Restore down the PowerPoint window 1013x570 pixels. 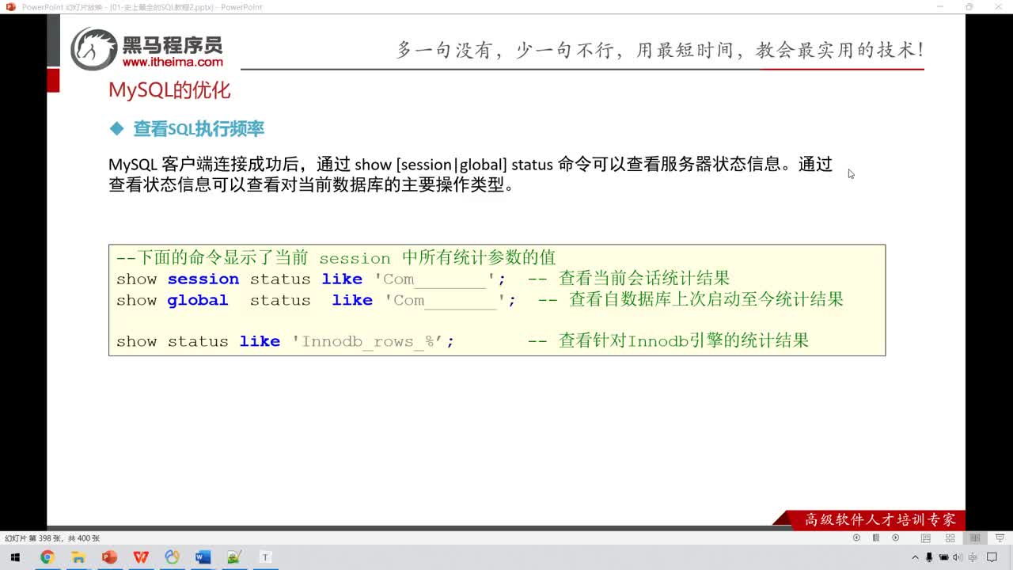(969, 6)
